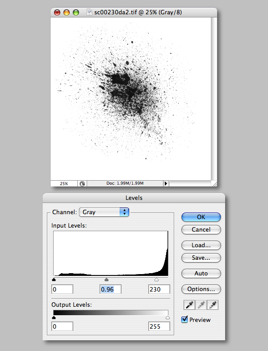Close the document window with red button
This screenshot has height=351, width=268.
57,13
